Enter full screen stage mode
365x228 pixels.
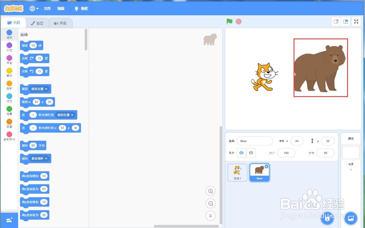click(x=356, y=21)
